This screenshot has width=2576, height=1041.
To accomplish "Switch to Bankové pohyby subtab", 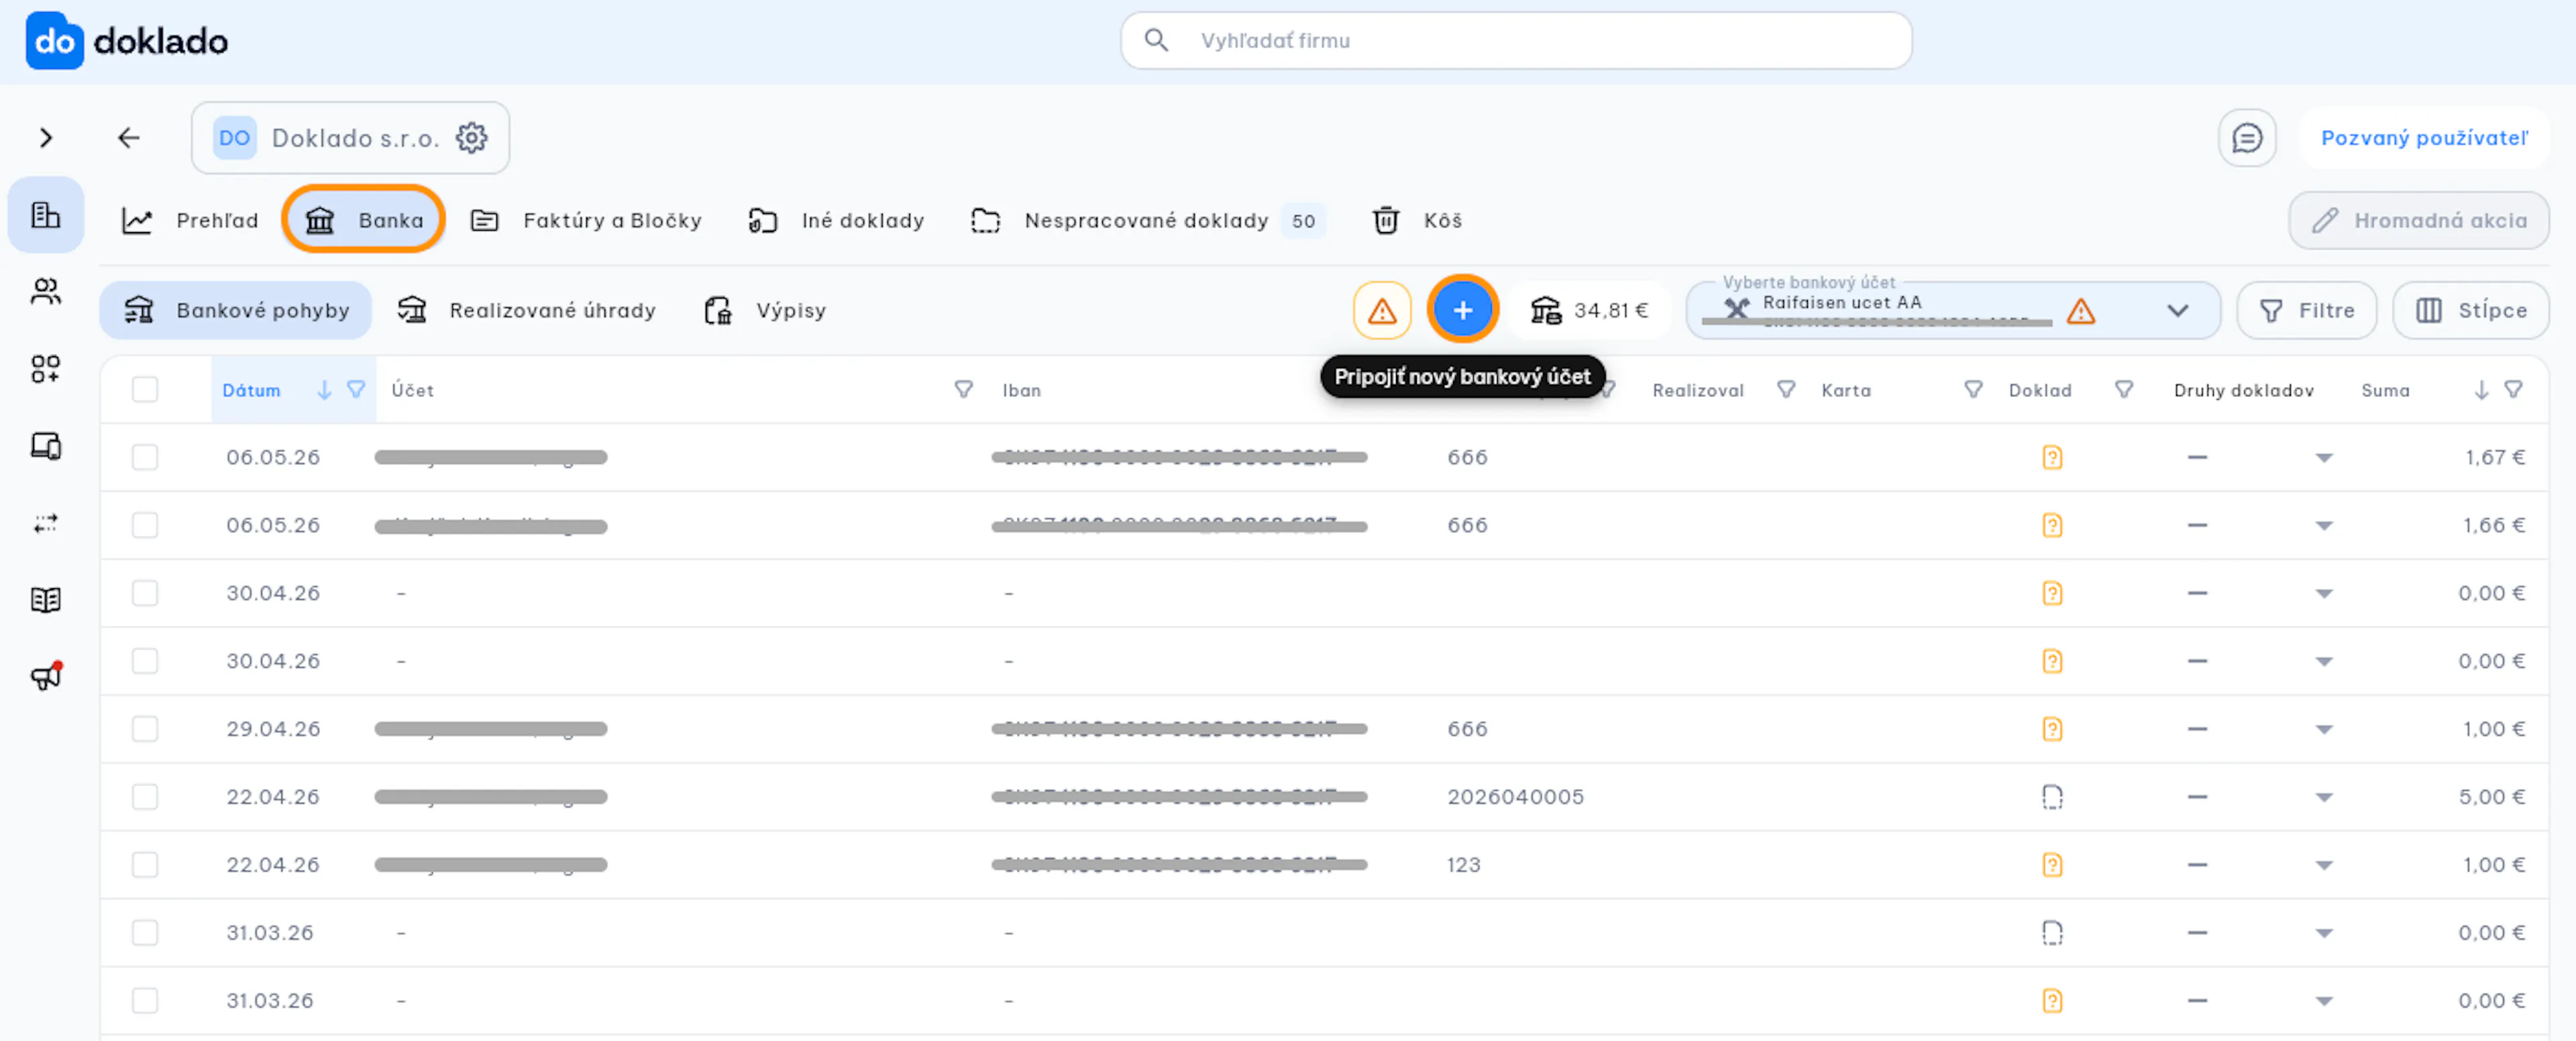I will point(236,311).
